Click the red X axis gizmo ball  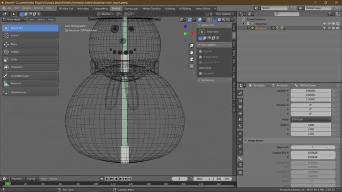(x=192, y=34)
